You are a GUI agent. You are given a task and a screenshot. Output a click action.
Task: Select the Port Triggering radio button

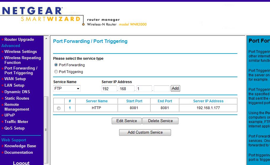pos(56,72)
